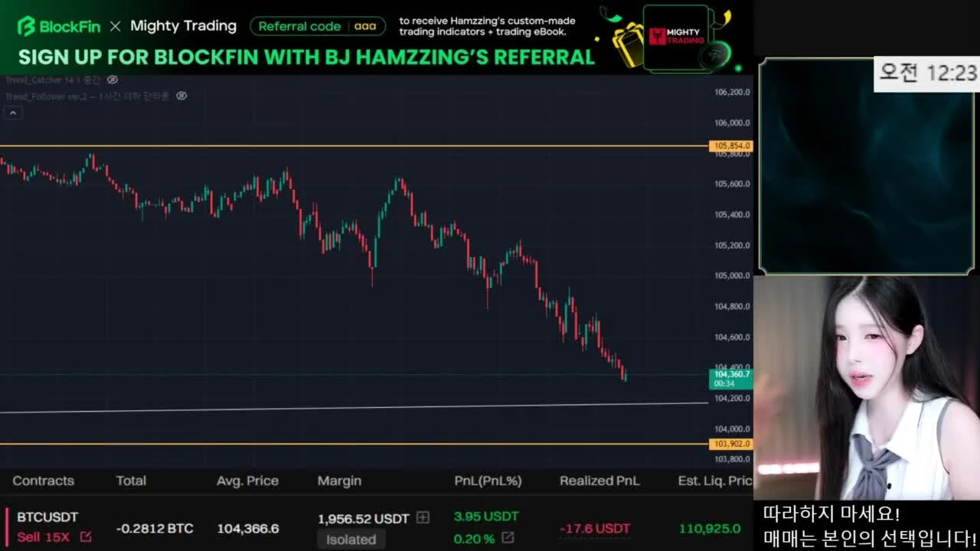The height and width of the screenshot is (551, 980).
Task: Click the 3.95 USDT PnL value
Action: (486, 517)
